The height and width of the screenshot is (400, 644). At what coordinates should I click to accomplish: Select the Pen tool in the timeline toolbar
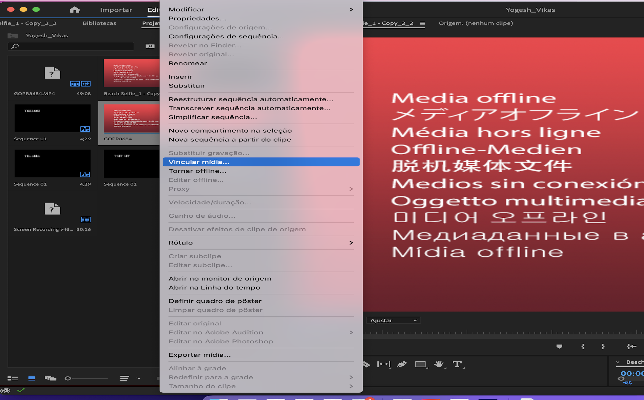coord(402,364)
